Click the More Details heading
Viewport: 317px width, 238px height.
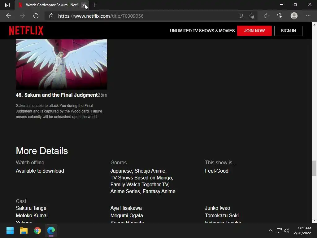pyautogui.click(x=42, y=151)
